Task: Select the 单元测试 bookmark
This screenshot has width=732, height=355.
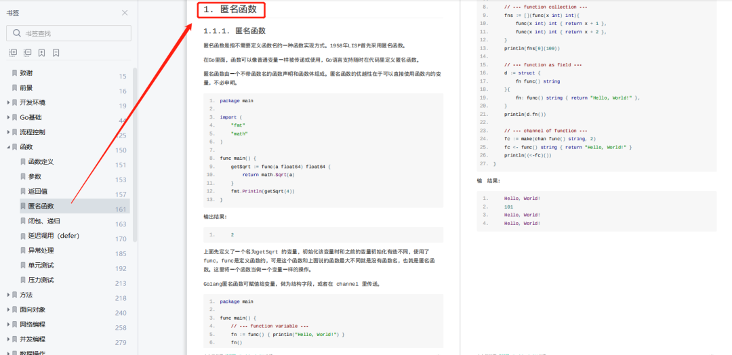Action: coord(41,266)
